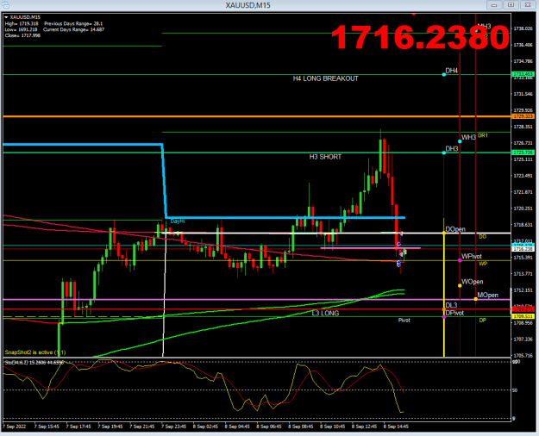Click the 8 Sep 14:45 time axis label
Viewport: 539px width, 436px height.
click(x=396, y=427)
